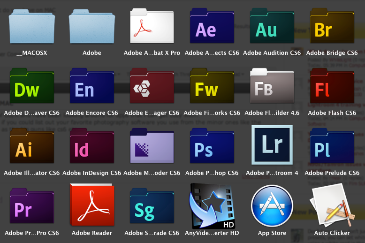The width and height of the screenshot is (365, 243).
Task: Select the Adobe Audition CS6 folder
Action: point(272,28)
